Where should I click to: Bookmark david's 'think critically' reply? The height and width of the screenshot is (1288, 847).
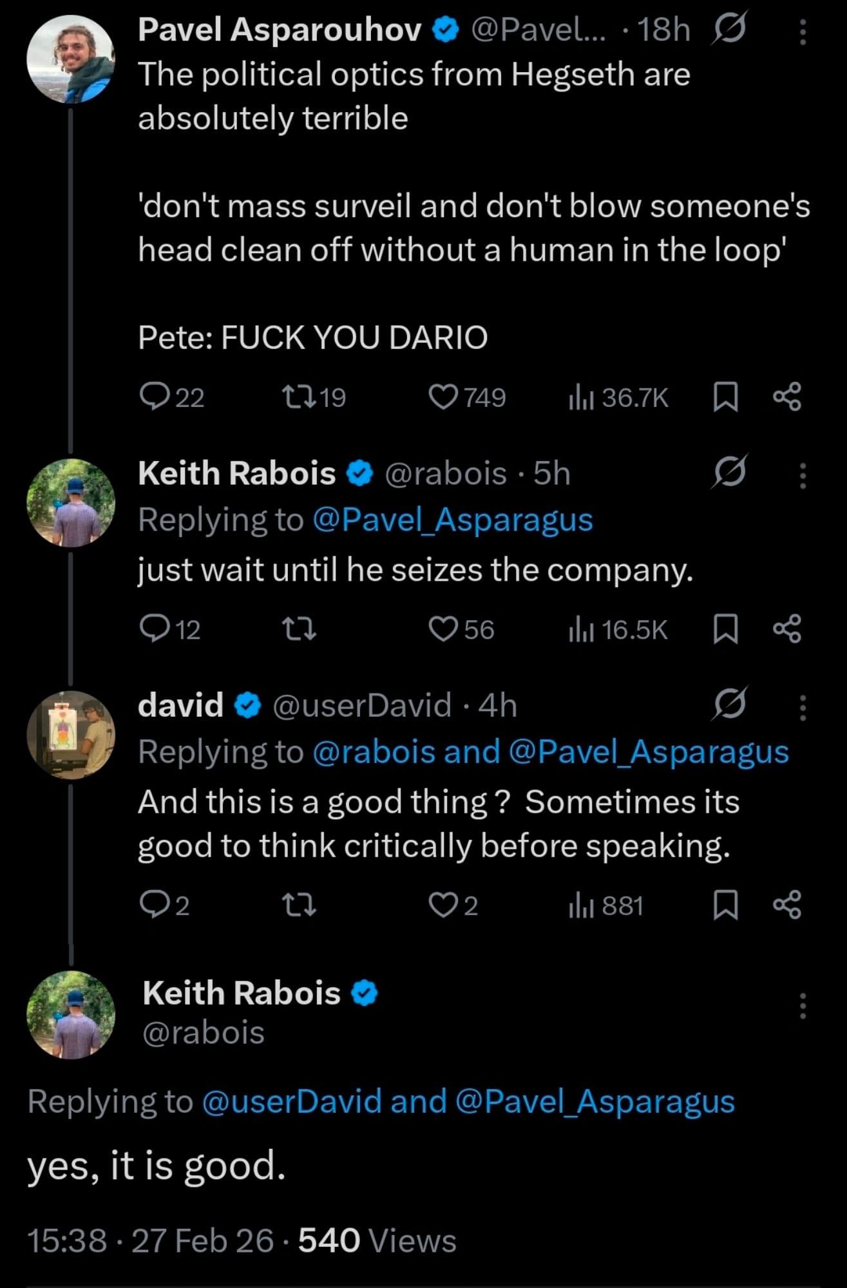point(725,905)
